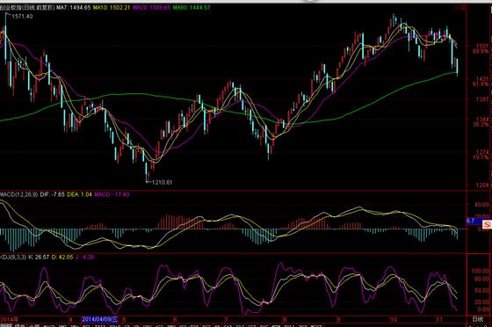Click the orange S logo icon
This screenshot has height=327, width=492.
pos(487,224)
